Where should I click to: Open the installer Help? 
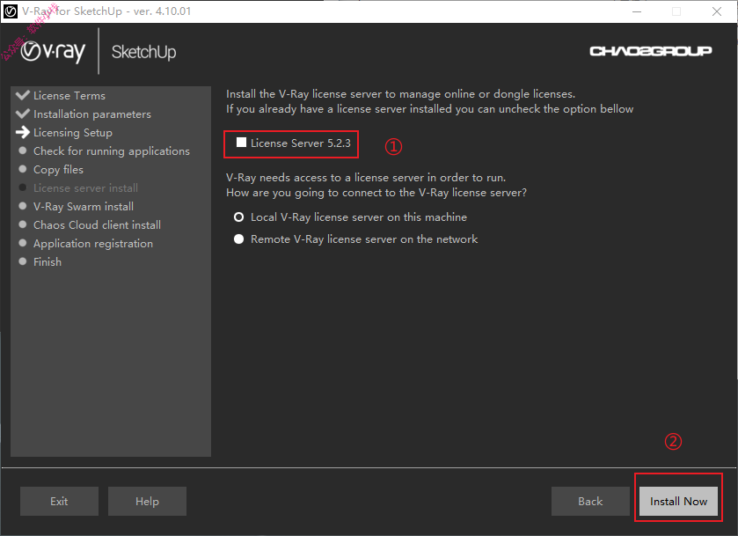147,501
